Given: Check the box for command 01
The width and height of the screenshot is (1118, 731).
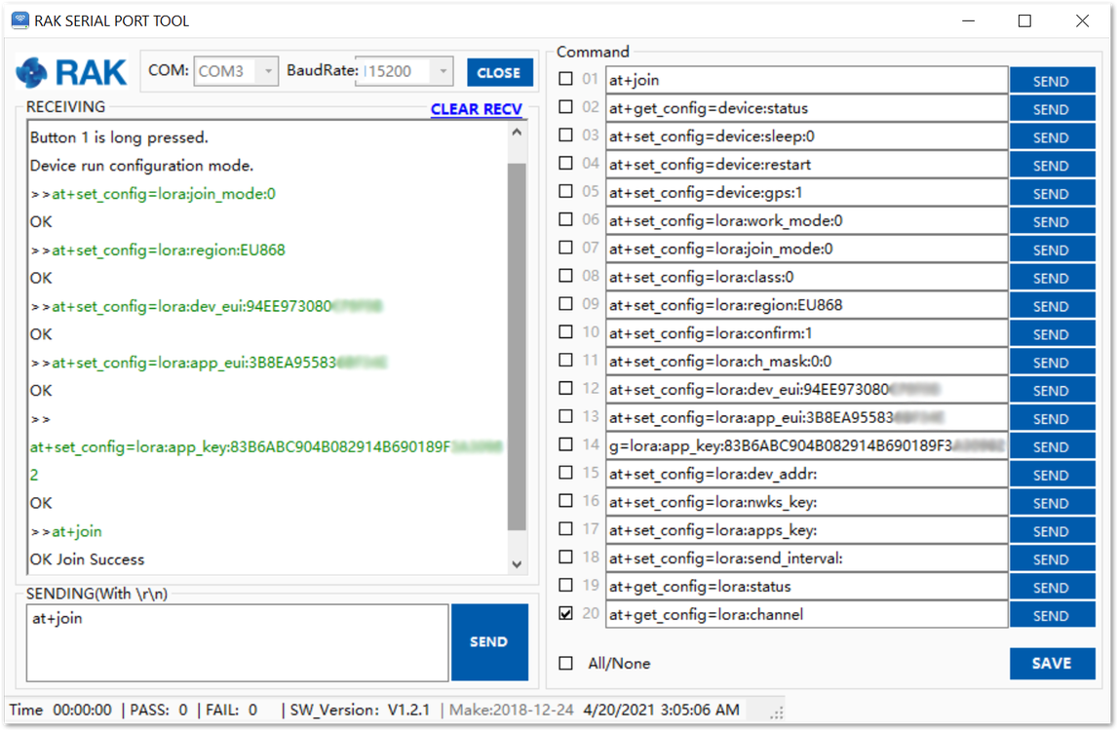Looking at the screenshot, I should pos(565,78).
